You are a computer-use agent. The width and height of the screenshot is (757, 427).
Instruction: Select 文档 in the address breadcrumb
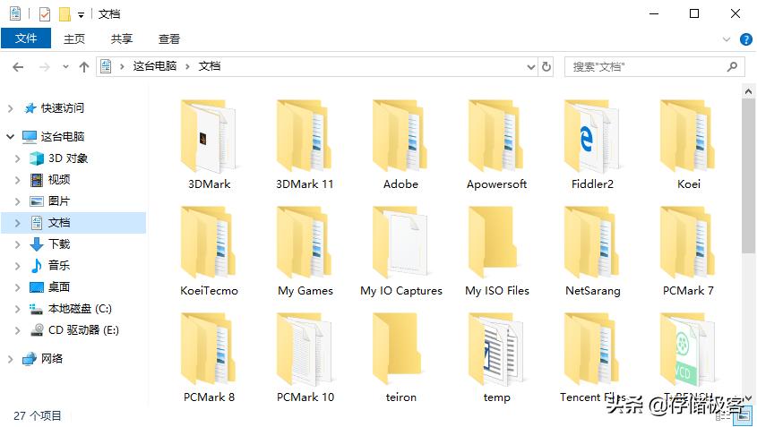point(210,66)
